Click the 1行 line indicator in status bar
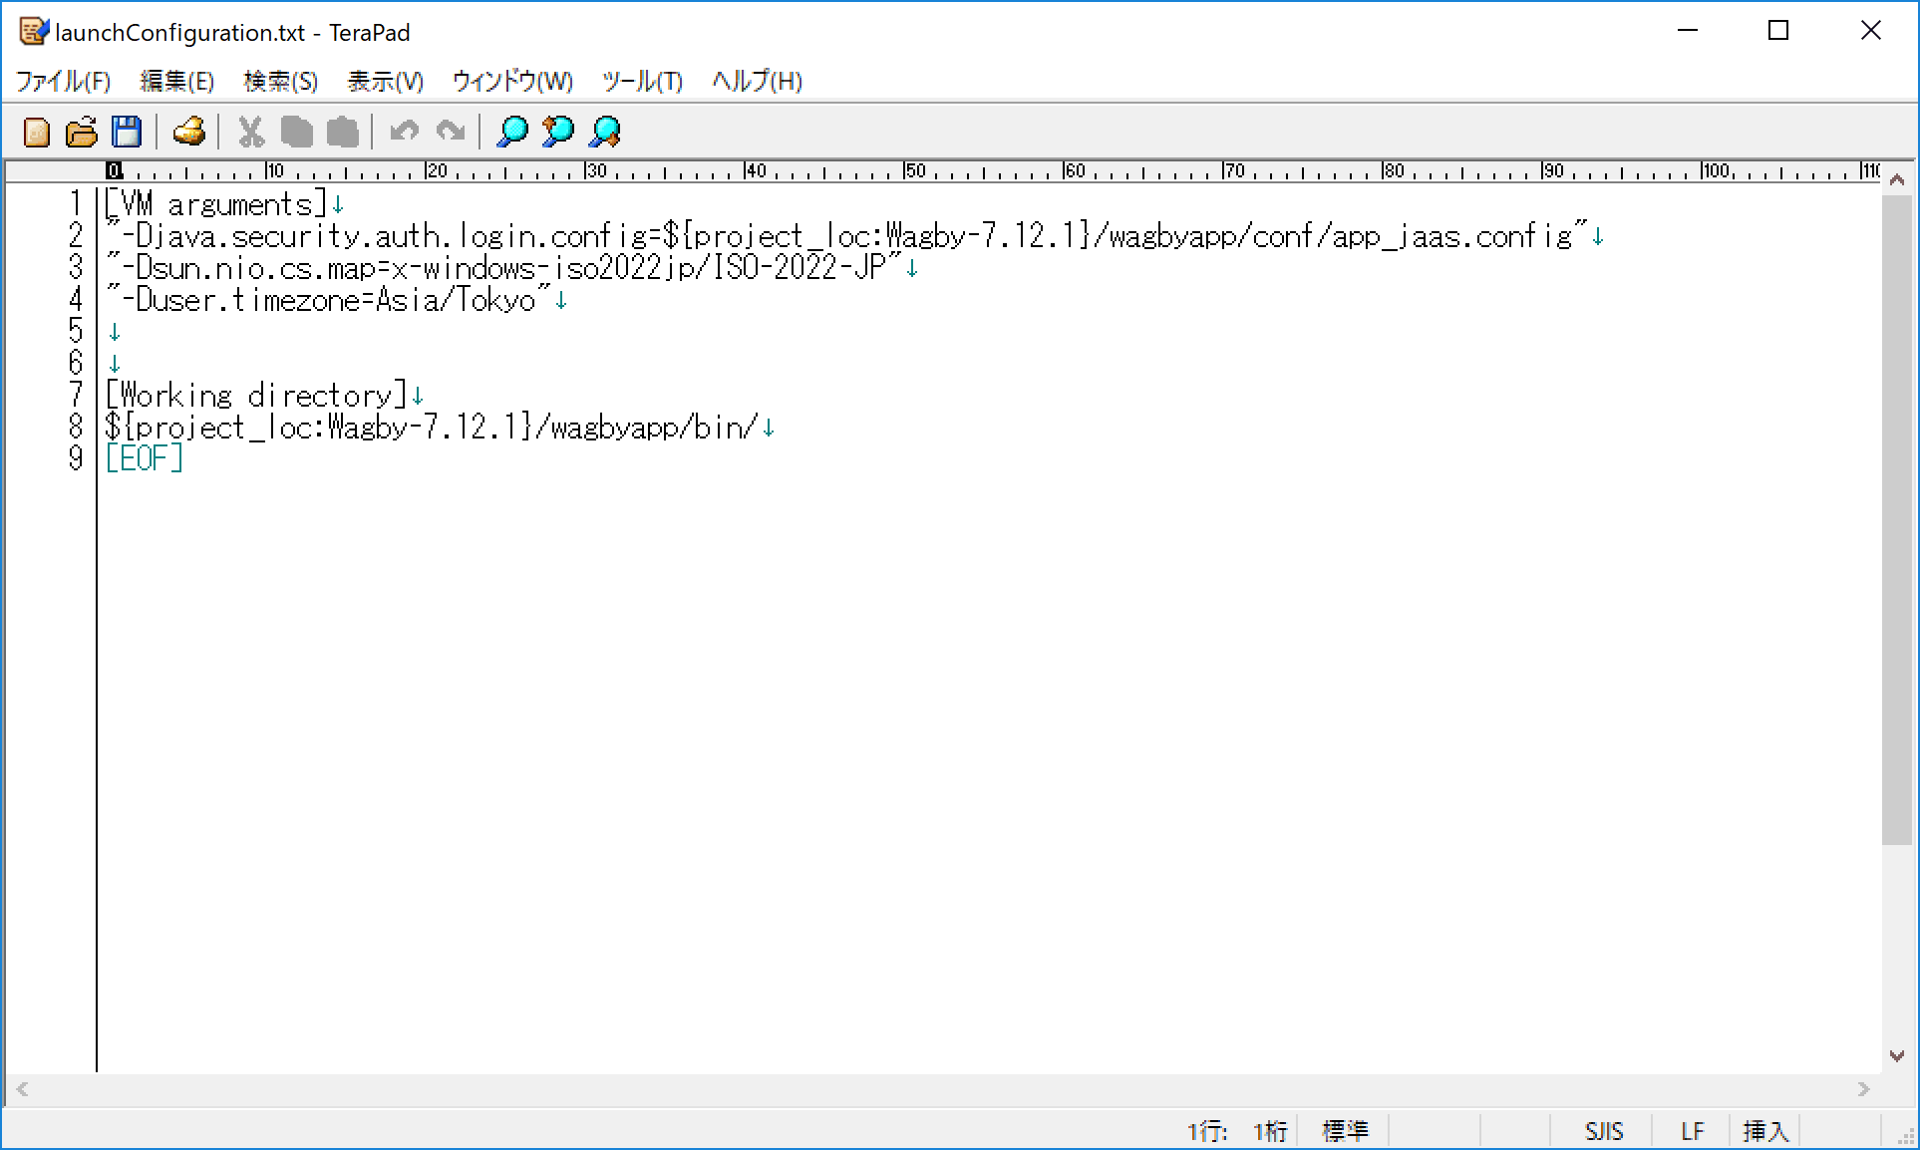Image resolution: width=1920 pixels, height=1150 pixels. click(1207, 1131)
